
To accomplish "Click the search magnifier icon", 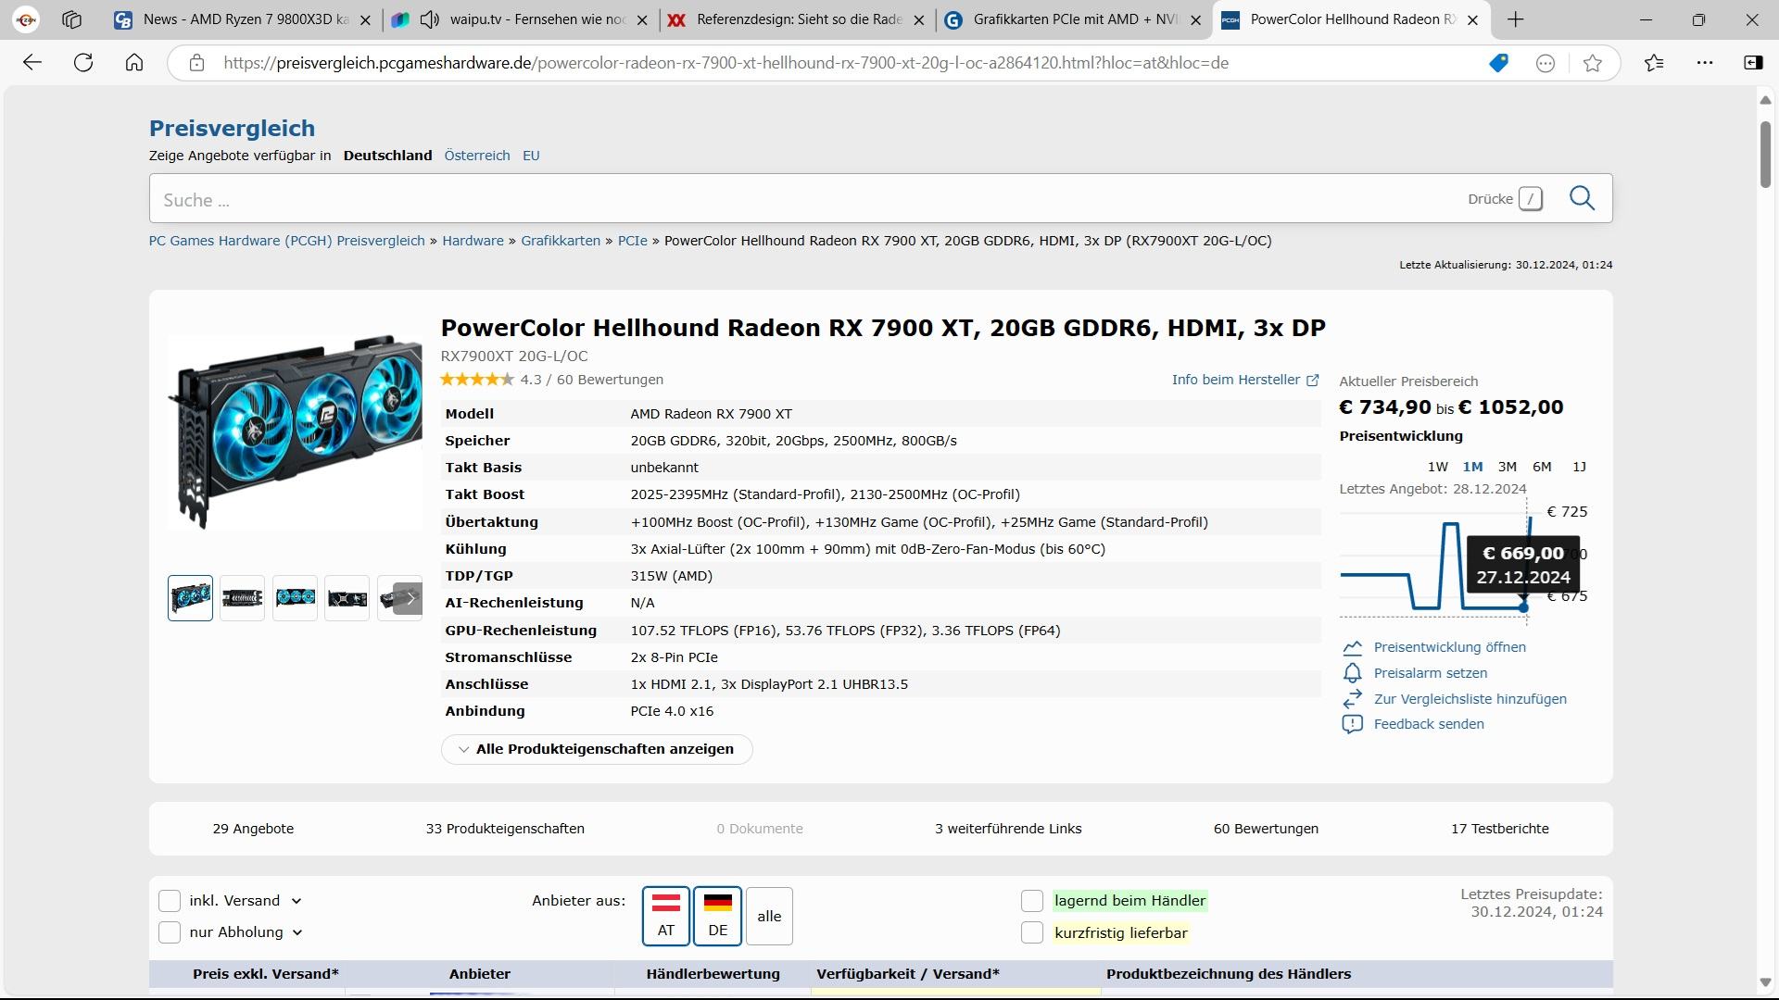I will tap(1582, 198).
